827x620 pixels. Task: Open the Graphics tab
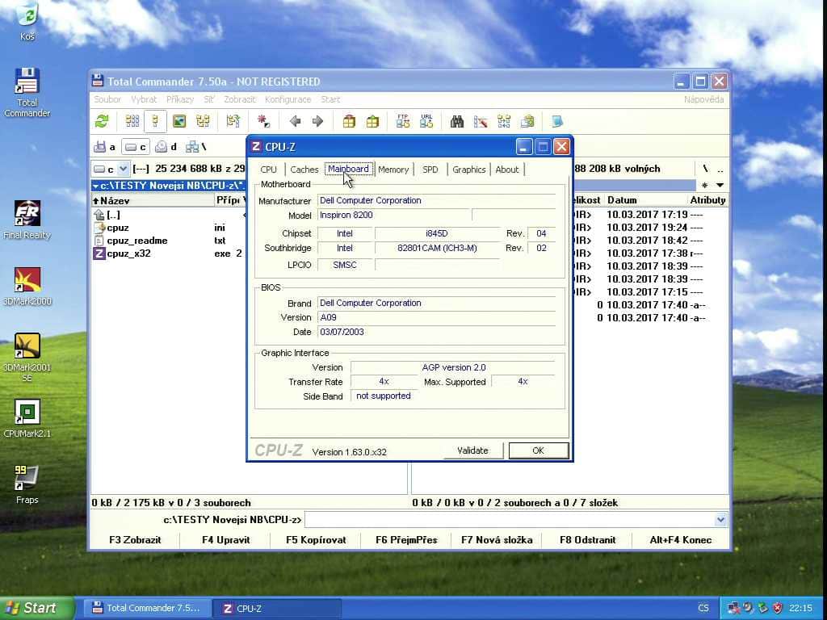point(469,170)
